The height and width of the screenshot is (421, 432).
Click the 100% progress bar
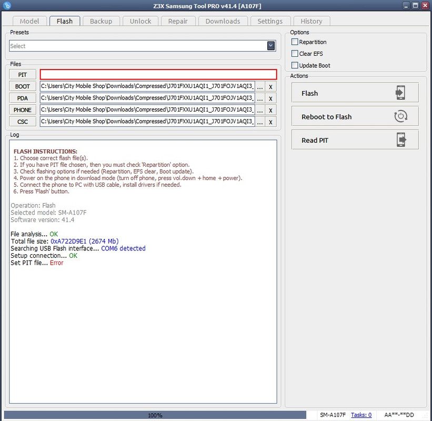point(155,415)
